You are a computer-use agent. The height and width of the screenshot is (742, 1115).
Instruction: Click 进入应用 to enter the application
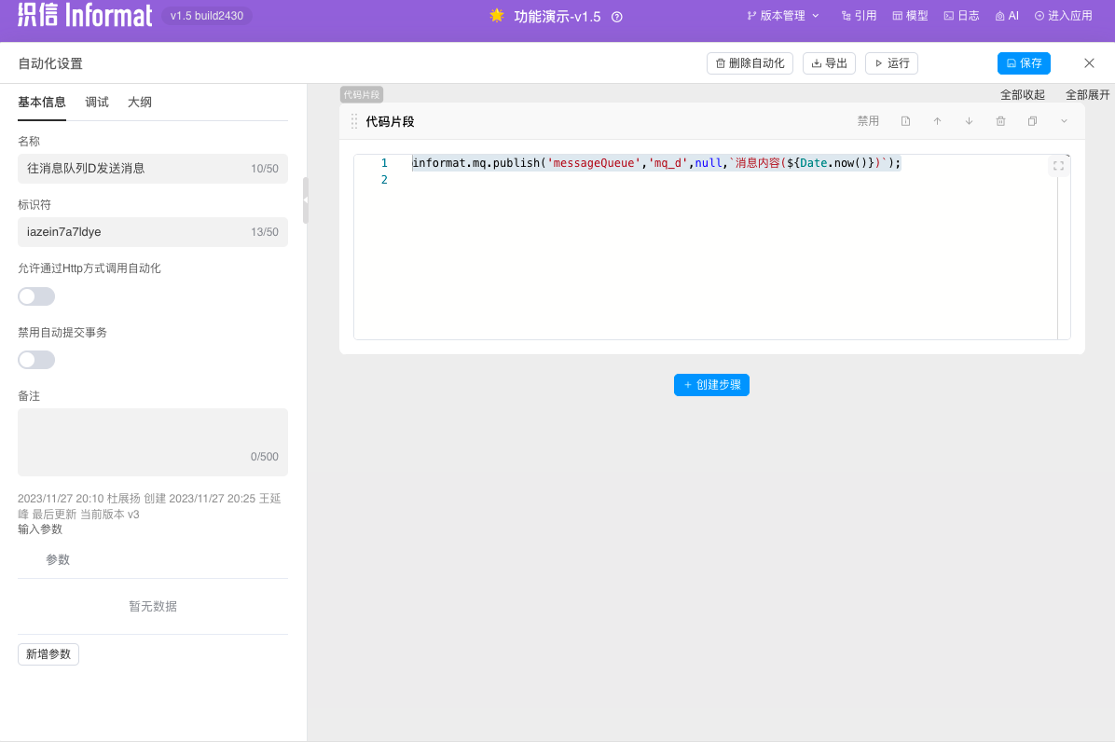point(1063,15)
